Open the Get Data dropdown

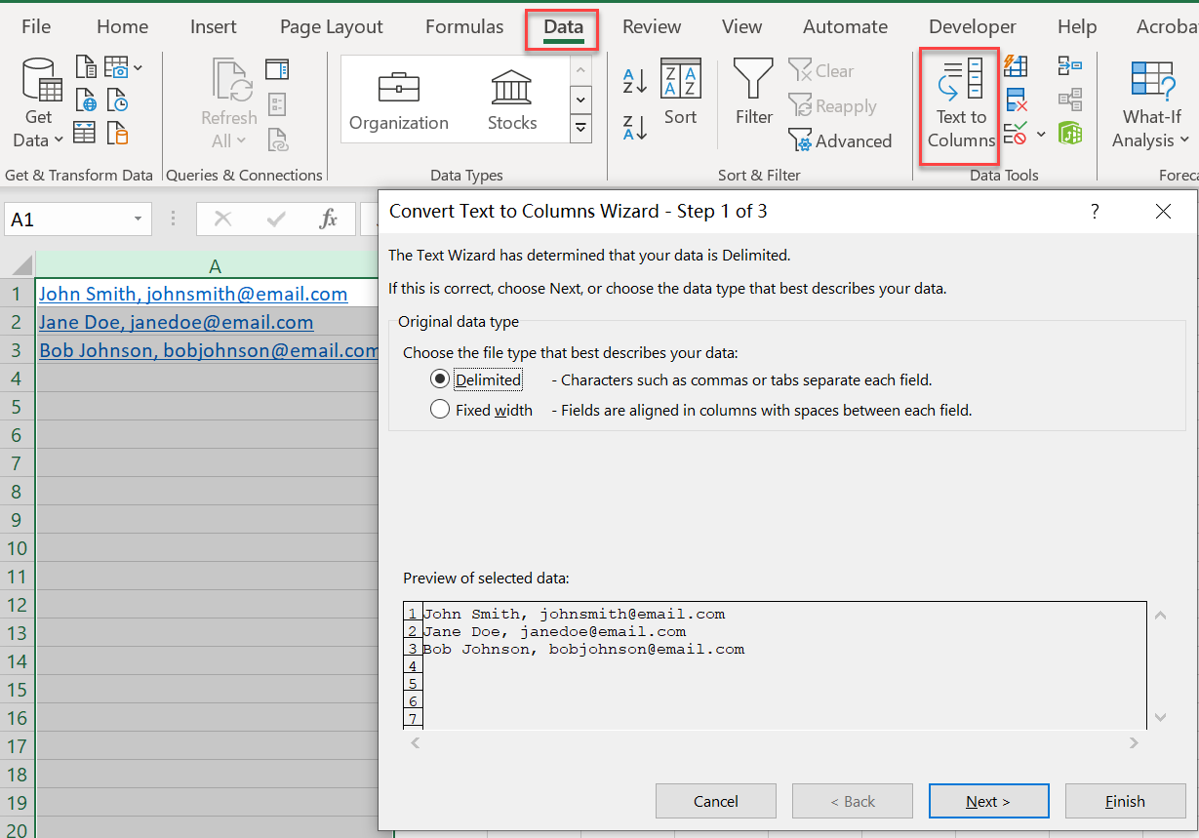pyautogui.click(x=38, y=103)
